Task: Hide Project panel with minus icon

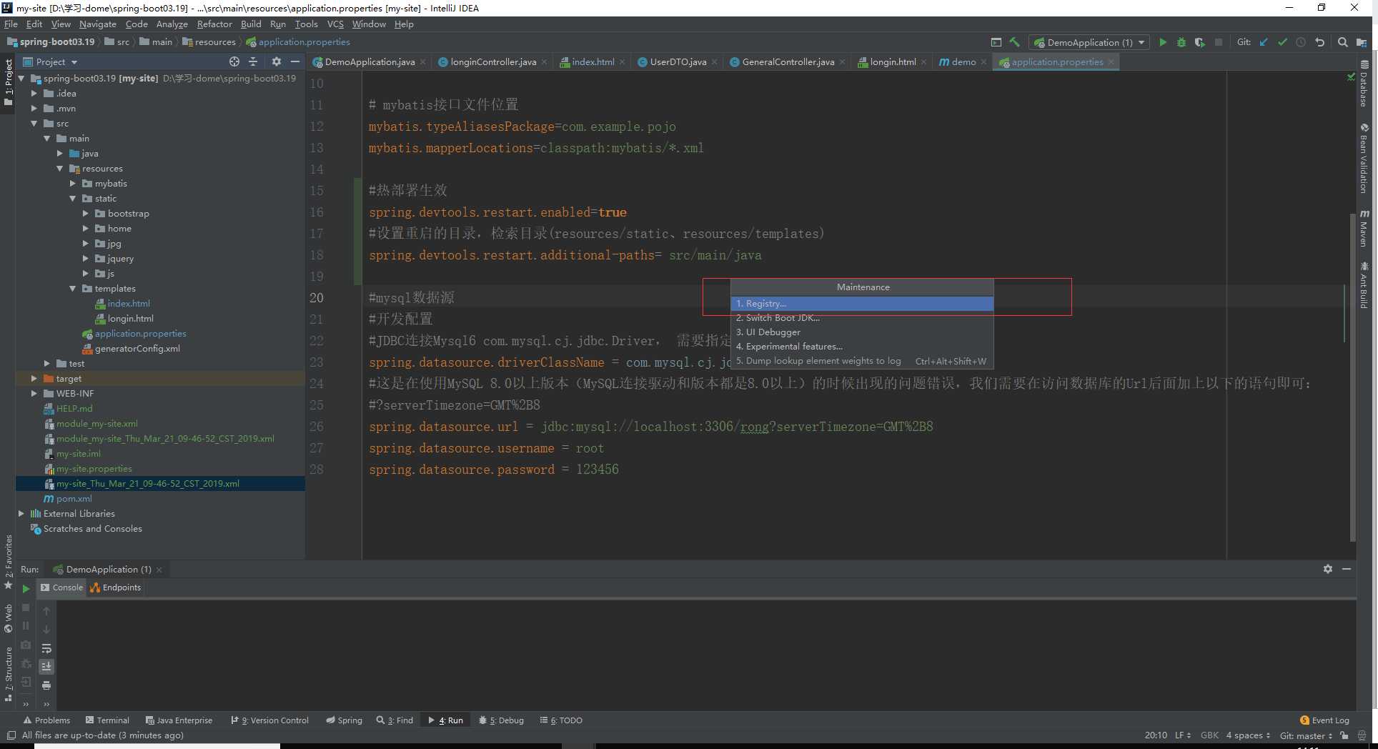Action: [294, 61]
